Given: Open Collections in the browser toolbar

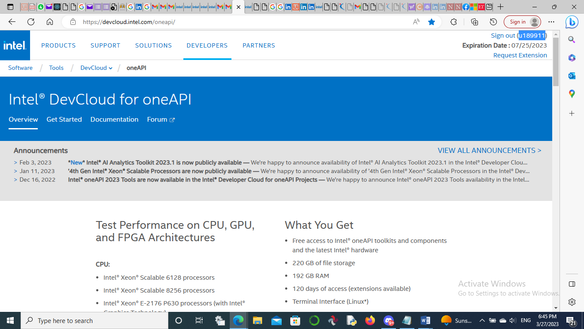Looking at the screenshot, I should point(474,21).
